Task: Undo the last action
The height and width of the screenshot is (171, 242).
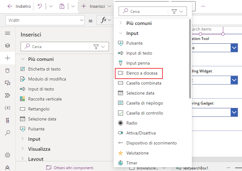Action: 40,6
